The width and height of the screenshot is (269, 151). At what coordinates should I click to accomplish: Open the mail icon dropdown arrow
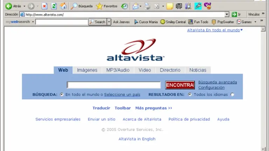pos(140,6)
